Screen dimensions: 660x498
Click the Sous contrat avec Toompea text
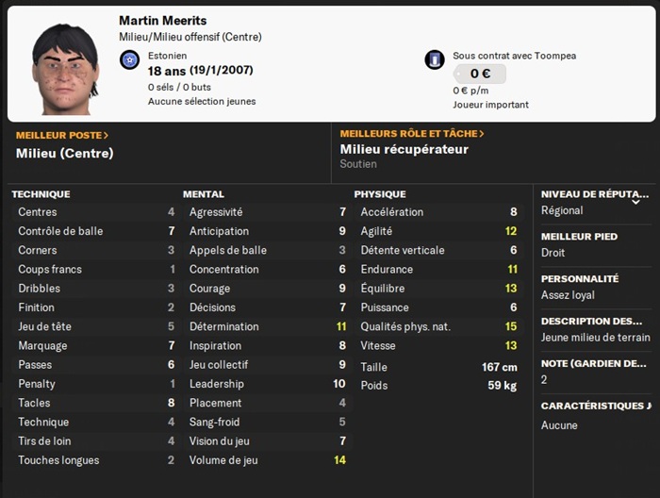(514, 56)
